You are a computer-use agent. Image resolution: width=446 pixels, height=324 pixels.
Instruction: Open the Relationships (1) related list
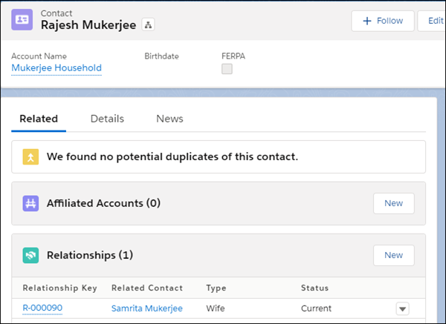tap(89, 255)
